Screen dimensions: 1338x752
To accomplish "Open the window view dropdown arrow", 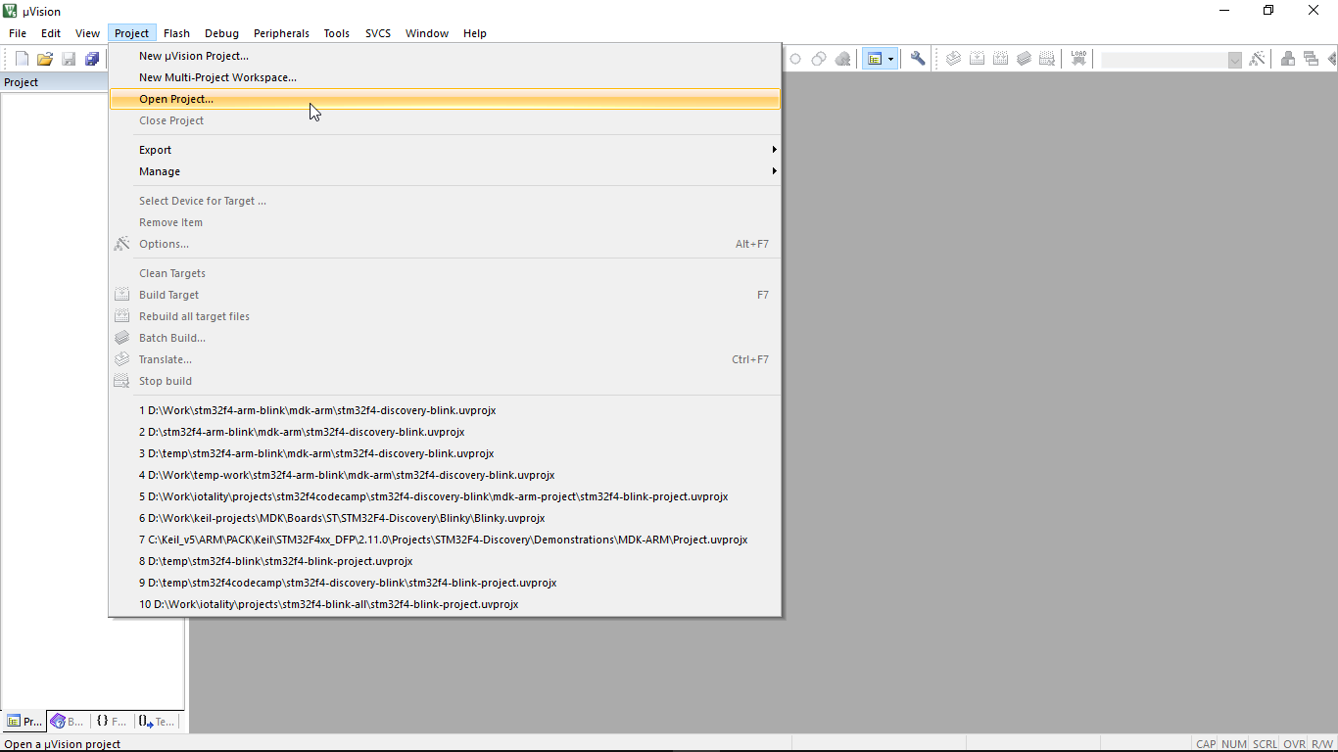I will (x=890, y=59).
